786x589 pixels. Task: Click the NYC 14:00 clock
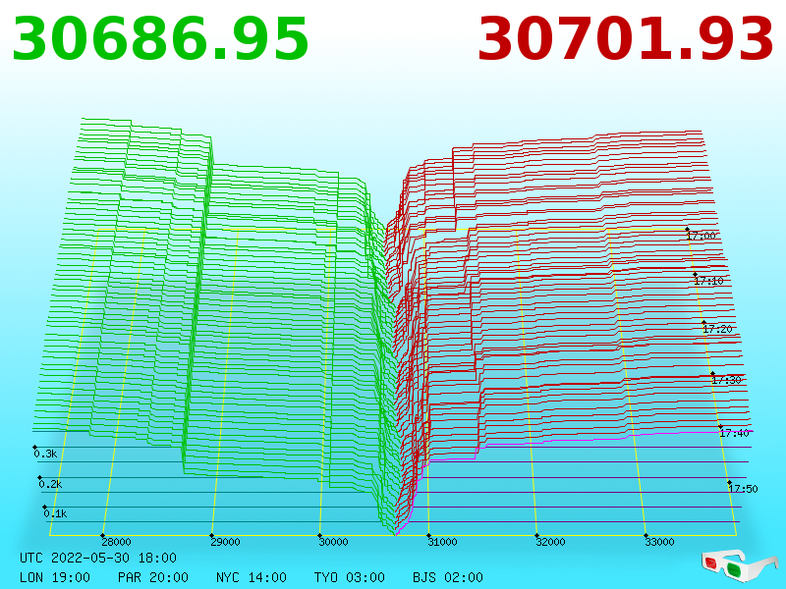tap(252, 577)
